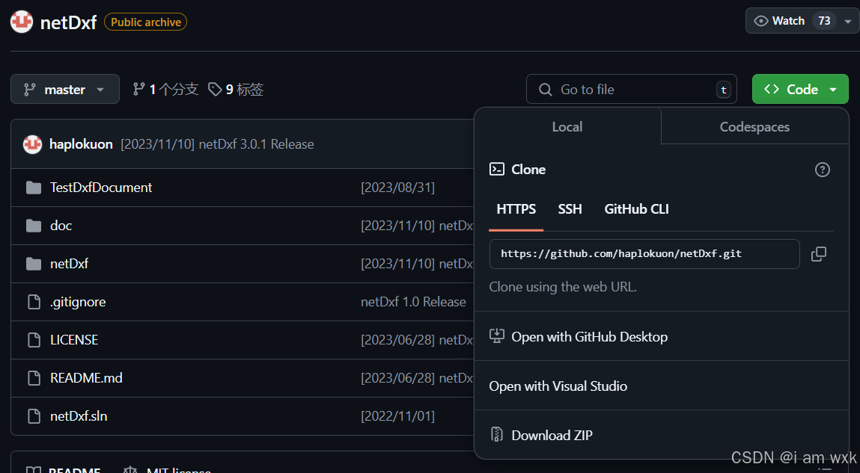
Task: Copy the clone URL with the copy icon
Action: 819,254
